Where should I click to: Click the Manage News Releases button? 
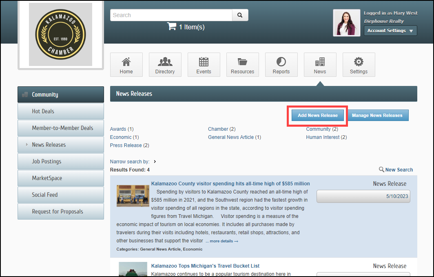coord(377,115)
